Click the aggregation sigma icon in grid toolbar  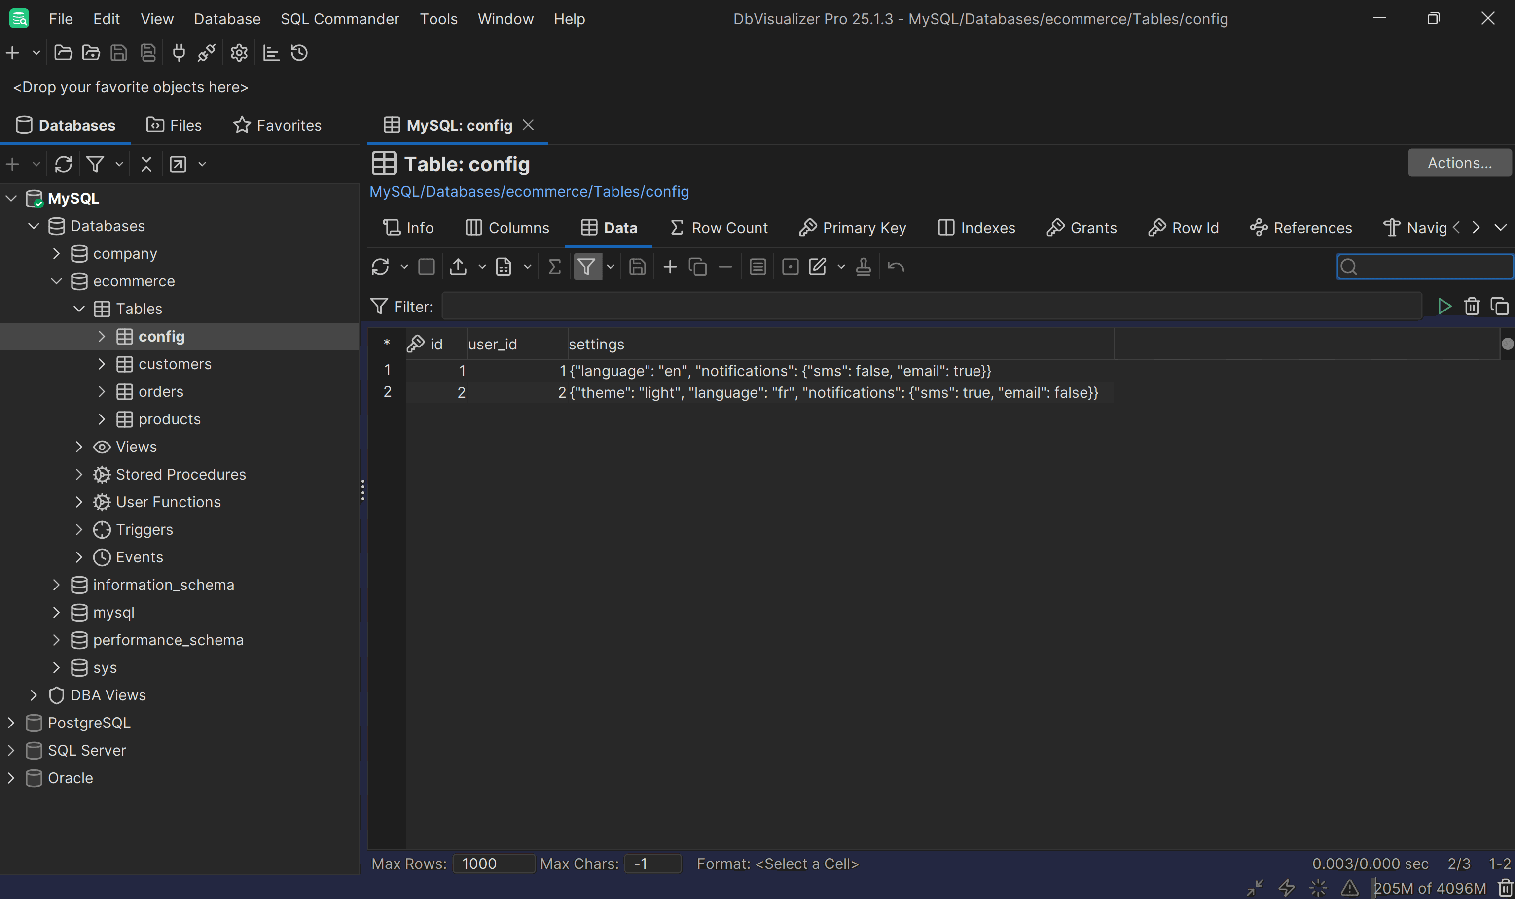point(554,267)
